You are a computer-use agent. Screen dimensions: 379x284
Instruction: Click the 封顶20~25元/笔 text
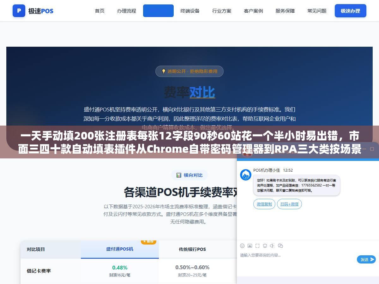click(192, 275)
